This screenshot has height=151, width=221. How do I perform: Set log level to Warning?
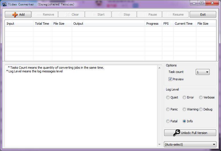184,109
